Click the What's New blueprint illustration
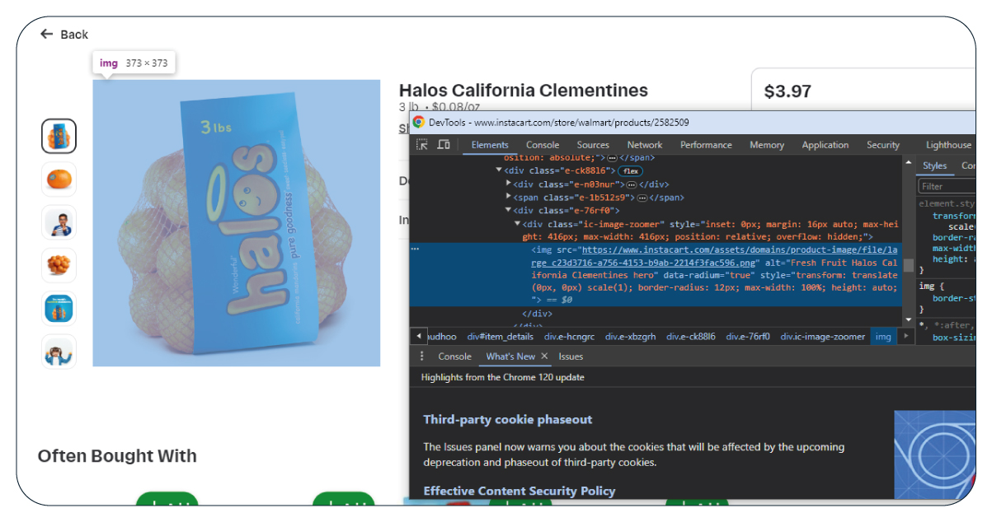The height and width of the screenshot is (522, 992). (935, 454)
